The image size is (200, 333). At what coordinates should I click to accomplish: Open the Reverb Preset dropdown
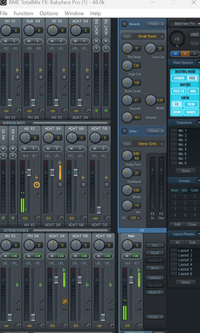coord(155,24)
